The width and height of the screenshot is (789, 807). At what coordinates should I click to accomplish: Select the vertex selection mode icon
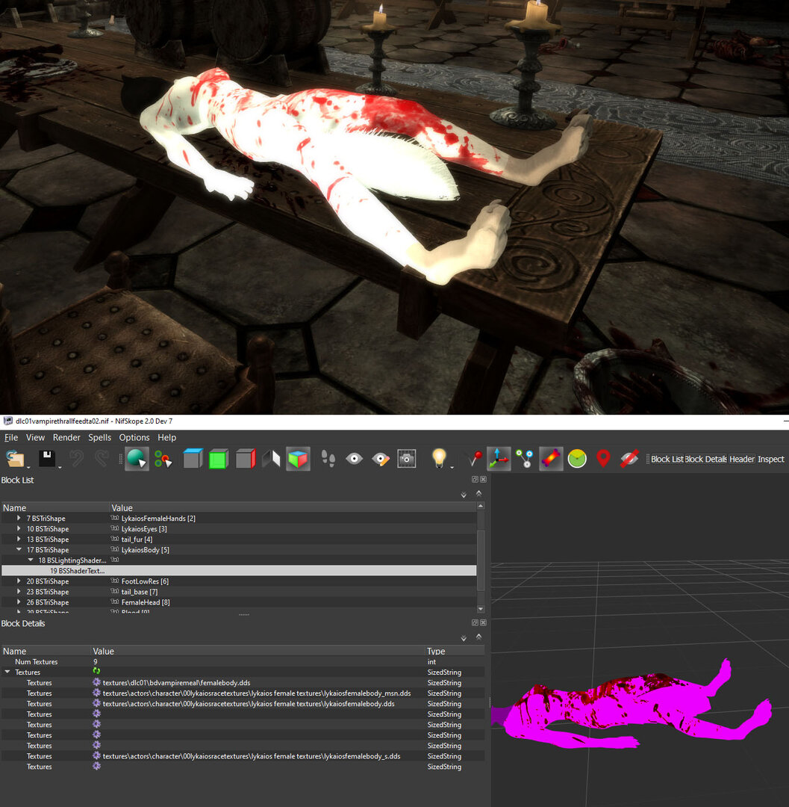(x=163, y=459)
